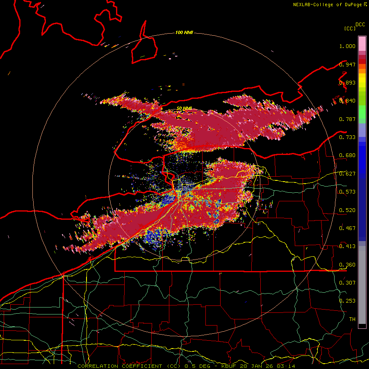Viewport: 369px width, 369px height.
Task: Click the 0.840 scale value
Action: point(347,101)
